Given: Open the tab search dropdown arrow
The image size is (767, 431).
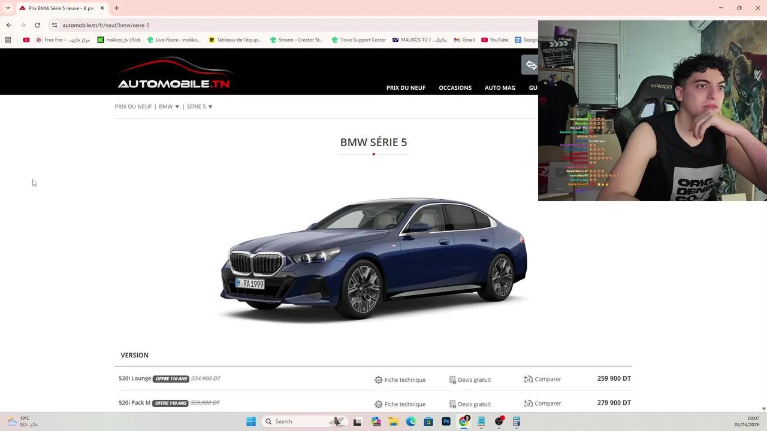Looking at the screenshot, I should point(8,8).
